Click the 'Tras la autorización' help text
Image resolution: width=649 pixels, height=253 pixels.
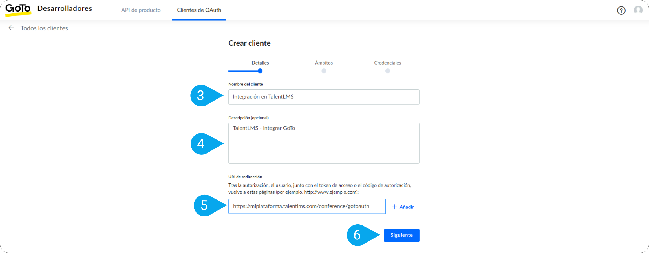tap(320, 188)
